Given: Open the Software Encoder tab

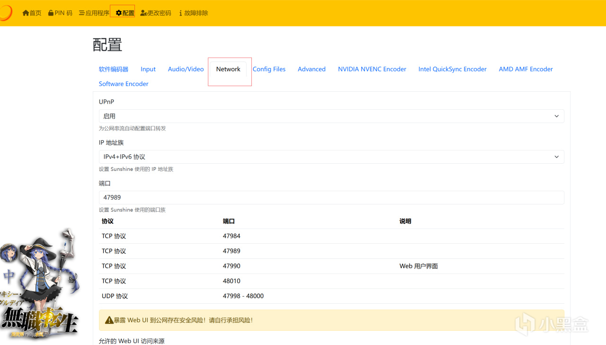Looking at the screenshot, I should click(x=124, y=84).
